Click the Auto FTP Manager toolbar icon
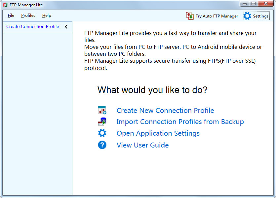Screen dimensions: 276x198 click(x=190, y=16)
